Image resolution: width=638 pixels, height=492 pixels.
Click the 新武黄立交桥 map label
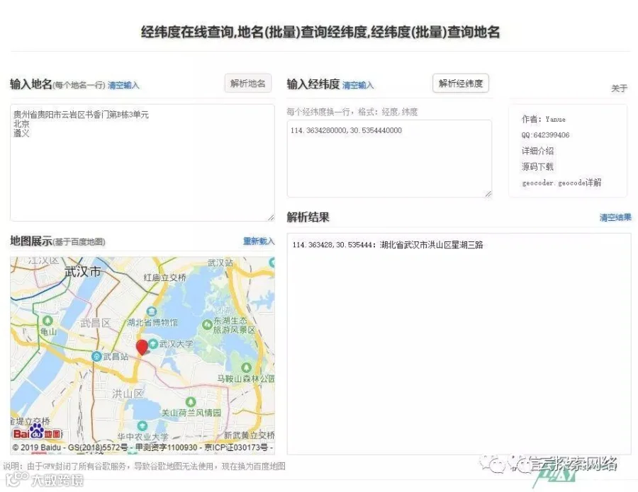click(x=249, y=435)
